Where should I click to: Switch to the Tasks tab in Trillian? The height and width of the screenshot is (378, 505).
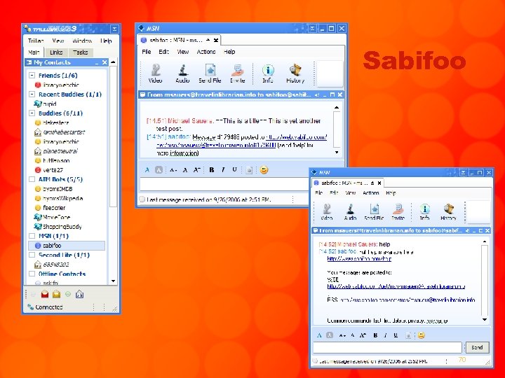pos(80,52)
